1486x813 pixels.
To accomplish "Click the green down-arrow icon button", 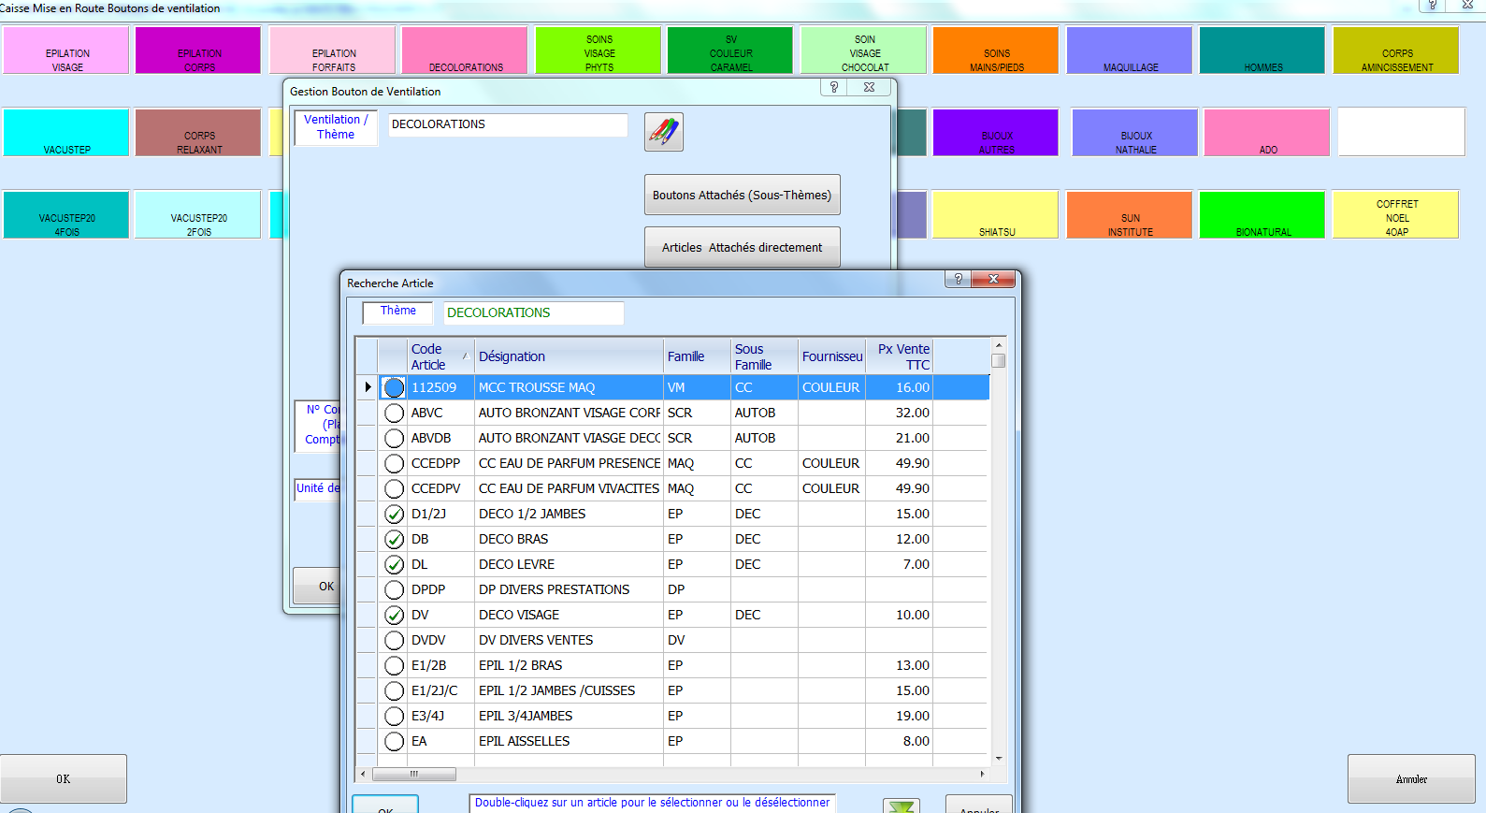I will point(902,806).
